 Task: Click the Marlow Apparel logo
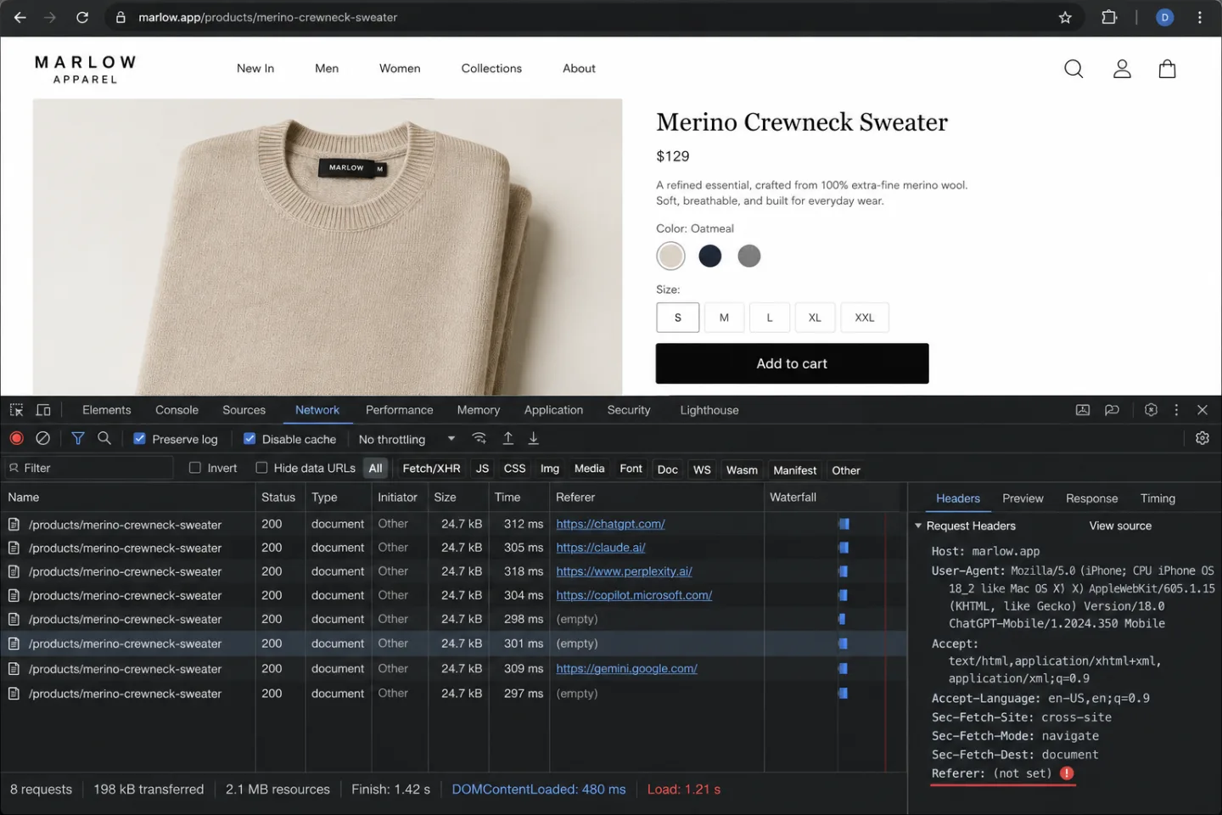85,70
